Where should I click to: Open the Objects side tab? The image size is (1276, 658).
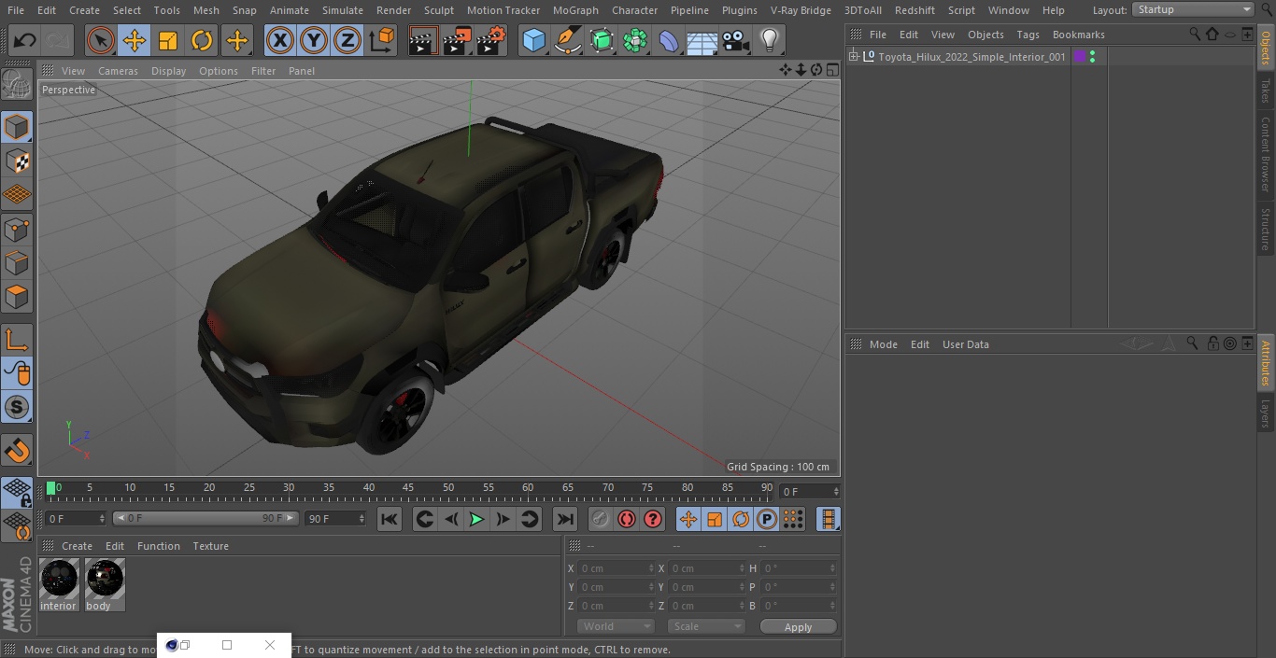tap(1266, 47)
